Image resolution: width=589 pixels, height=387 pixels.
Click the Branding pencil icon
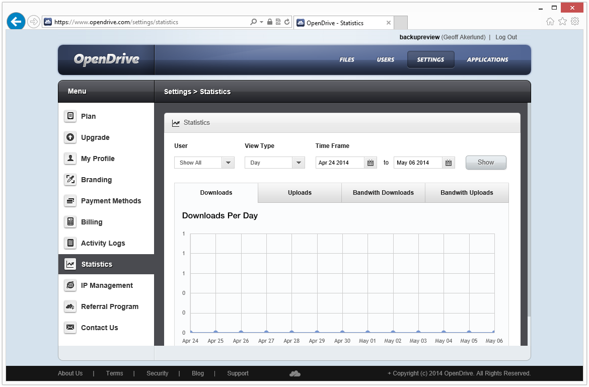click(70, 180)
